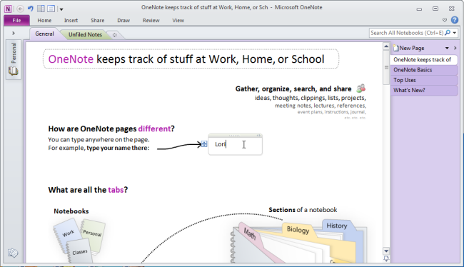Click the Undo arrow in quick access toolbar

click(30, 9)
